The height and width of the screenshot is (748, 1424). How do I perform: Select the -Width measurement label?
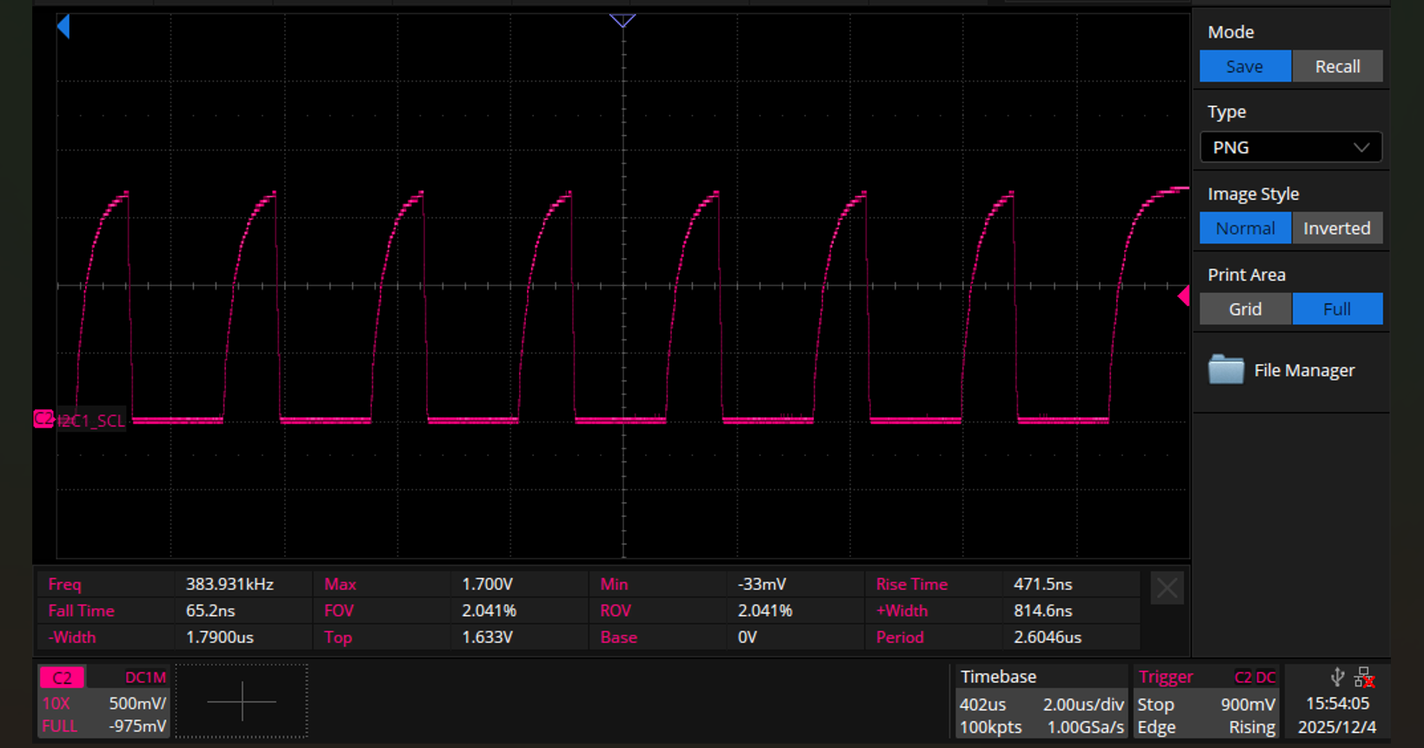(71, 638)
